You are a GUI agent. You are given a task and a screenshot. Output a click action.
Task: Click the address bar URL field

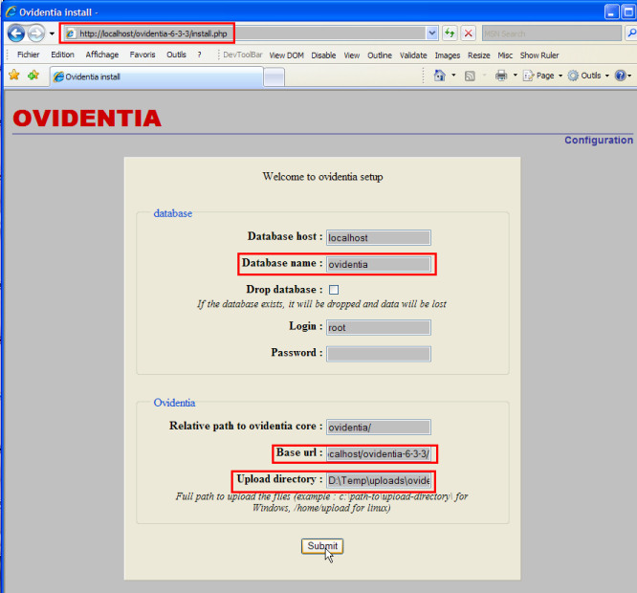coord(244,33)
